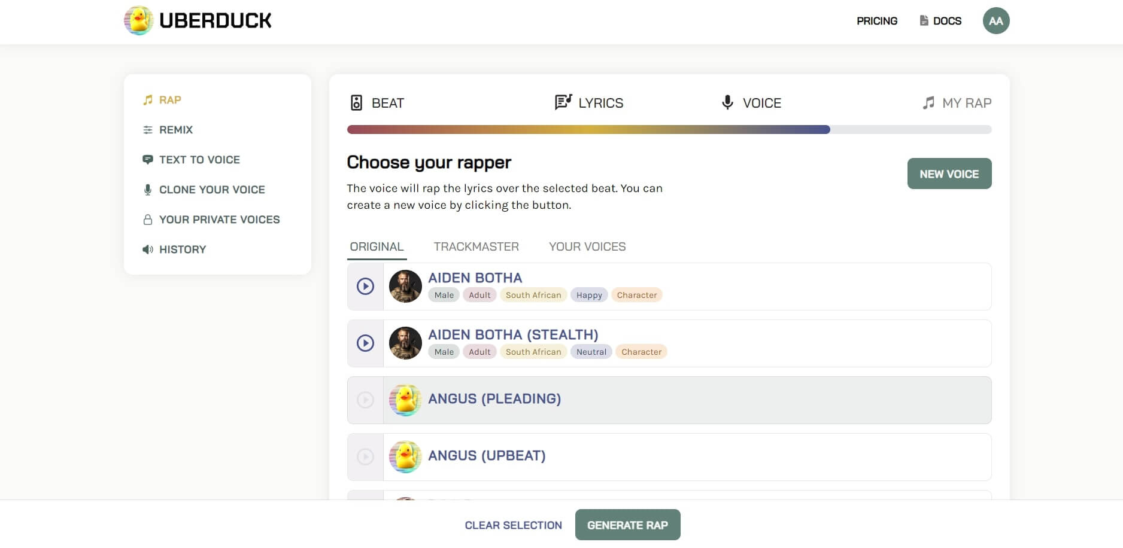The width and height of the screenshot is (1123, 548).
Task: Switch to the Original voices tab
Action: [377, 246]
